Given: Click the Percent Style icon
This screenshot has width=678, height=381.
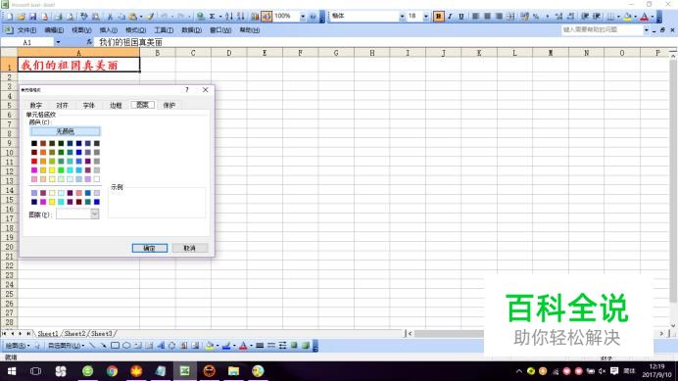Looking at the screenshot, I should (x=536, y=17).
